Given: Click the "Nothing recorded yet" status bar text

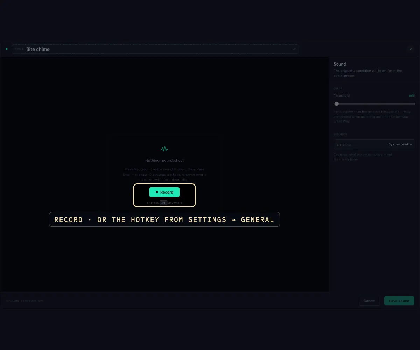Looking at the screenshot, I should point(25,301).
